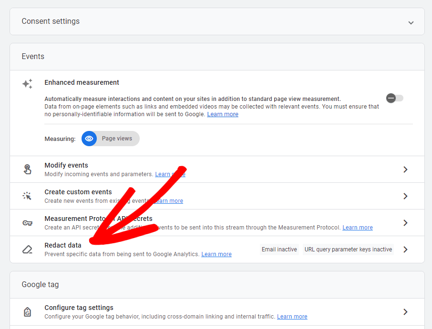Click the Enhanced measurement sparkle icon
The width and height of the screenshot is (432, 329).
coord(27,83)
